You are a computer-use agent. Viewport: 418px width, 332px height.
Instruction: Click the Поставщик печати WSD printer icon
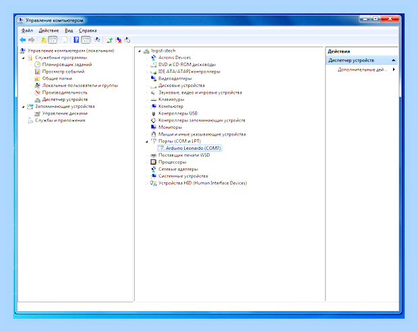(154, 155)
